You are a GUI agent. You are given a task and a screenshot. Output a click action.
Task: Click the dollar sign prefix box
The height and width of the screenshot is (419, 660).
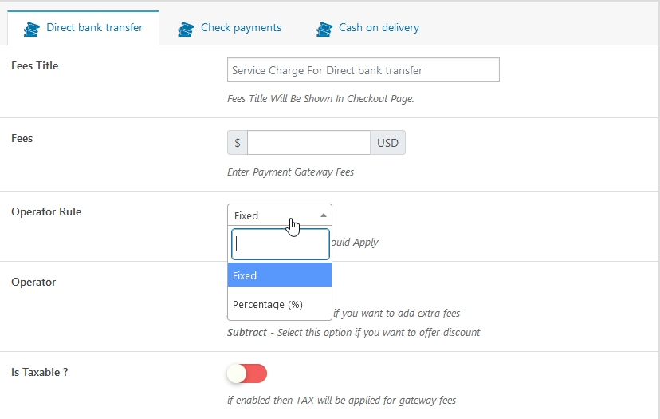pos(238,143)
